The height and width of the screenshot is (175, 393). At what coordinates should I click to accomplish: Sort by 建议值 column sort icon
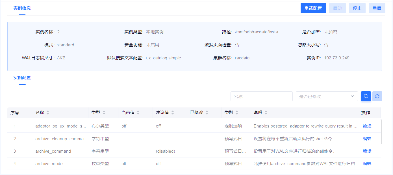point(173,113)
